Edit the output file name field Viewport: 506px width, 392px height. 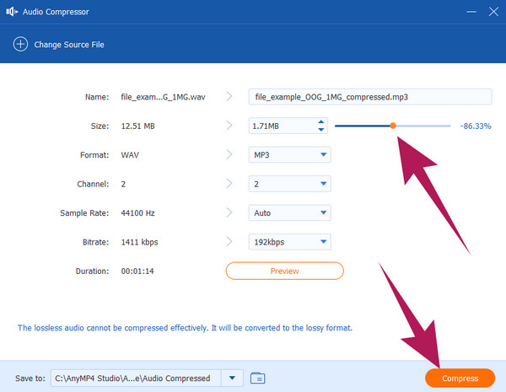(x=370, y=97)
